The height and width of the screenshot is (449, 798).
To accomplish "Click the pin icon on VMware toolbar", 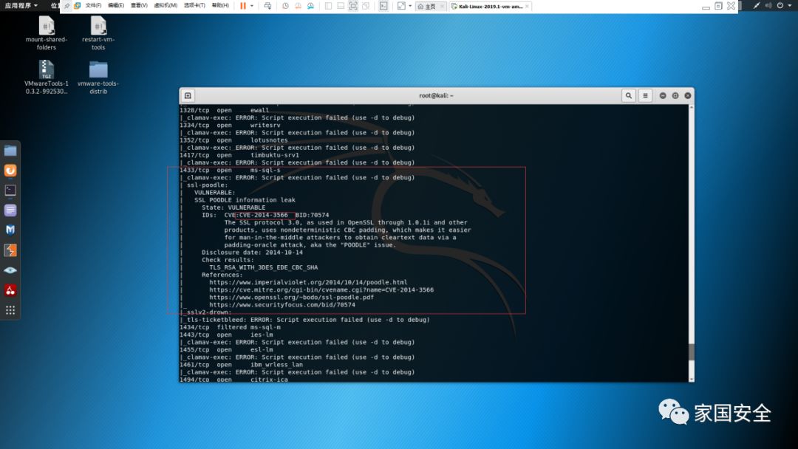I will (x=66, y=6).
